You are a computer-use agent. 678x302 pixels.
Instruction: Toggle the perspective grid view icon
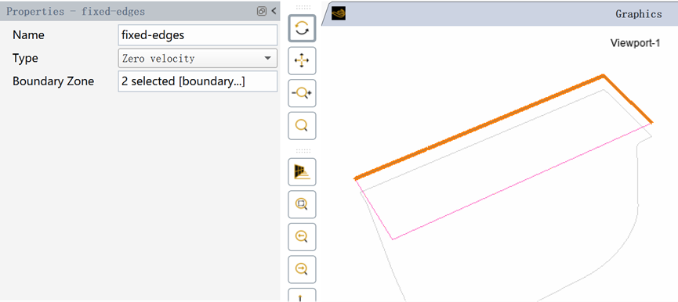(x=302, y=171)
